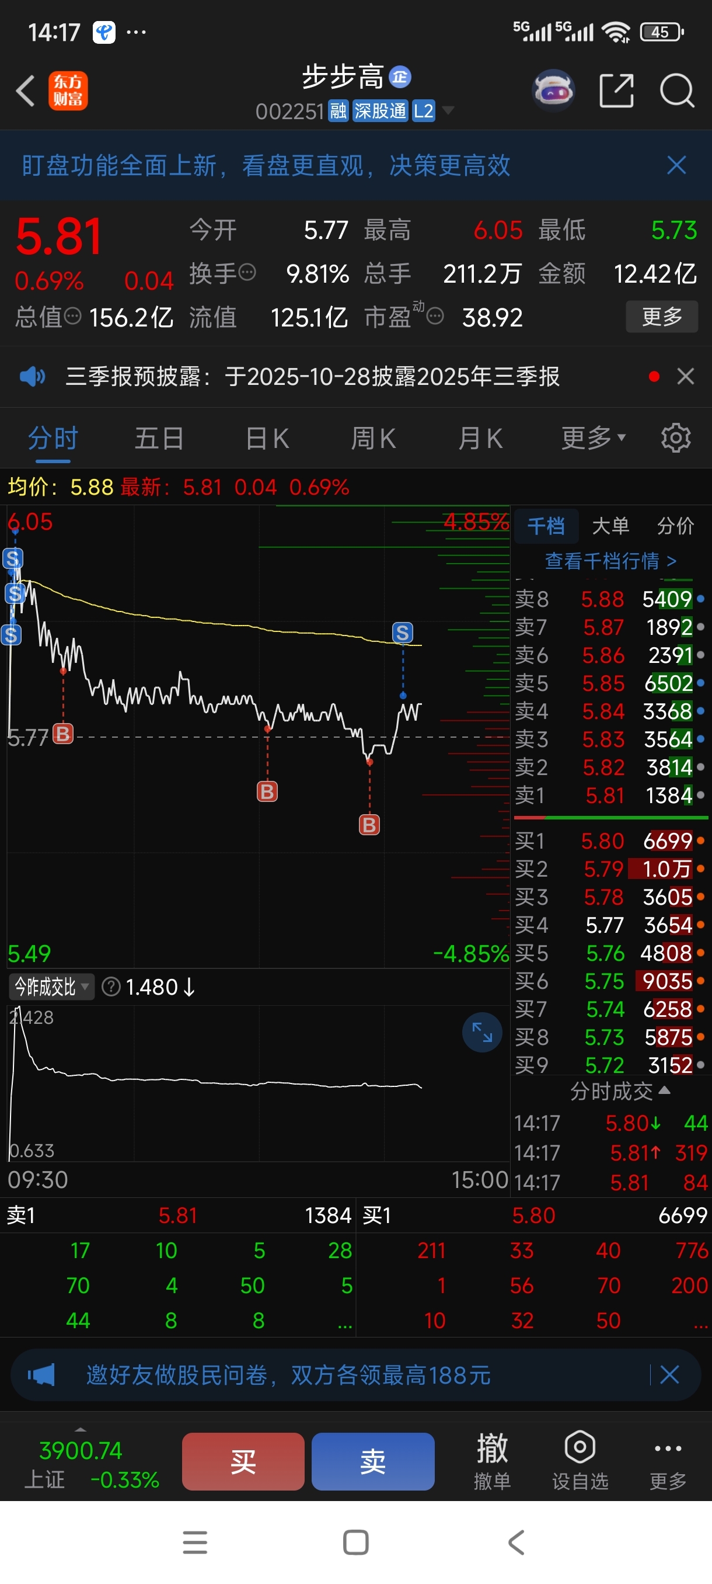Tap the B buy marker on 5.77 line

(x=62, y=734)
